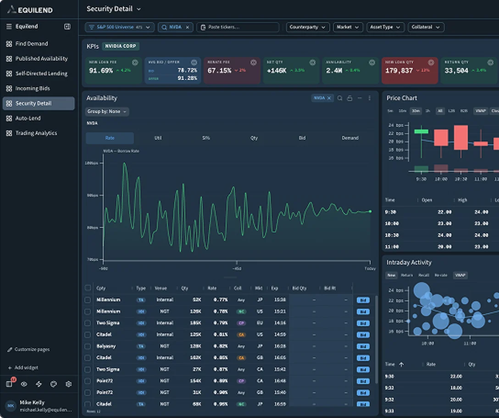Click settings icon on New Loan Qty card
The image size is (499, 418).
point(431,62)
